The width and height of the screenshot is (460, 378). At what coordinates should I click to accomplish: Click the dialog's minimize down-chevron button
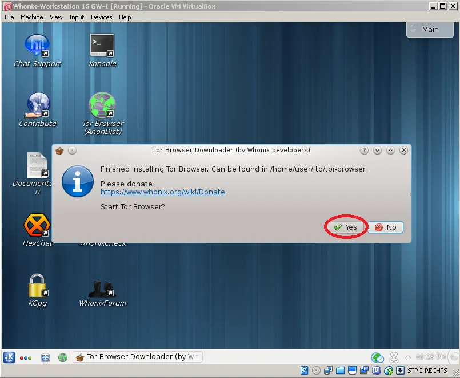point(377,151)
